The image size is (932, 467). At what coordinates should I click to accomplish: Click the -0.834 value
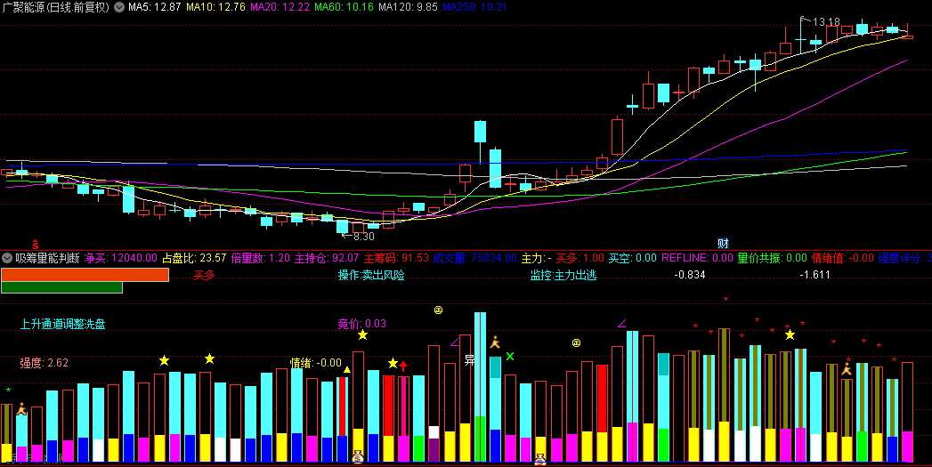coord(690,275)
